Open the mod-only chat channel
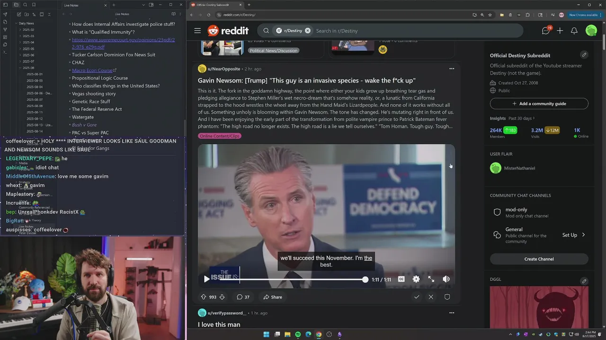The width and height of the screenshot is (606, 340). coord(539,212)
